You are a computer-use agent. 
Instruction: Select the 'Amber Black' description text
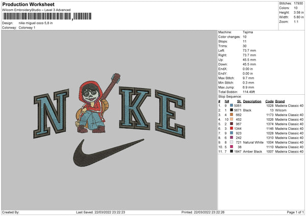[x=252, y=151]
